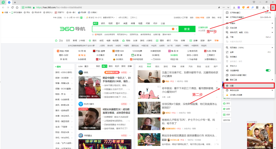Select the 热点 feed tab on the right column
This screenshot has height=149, width=276.
coord(149,67)
